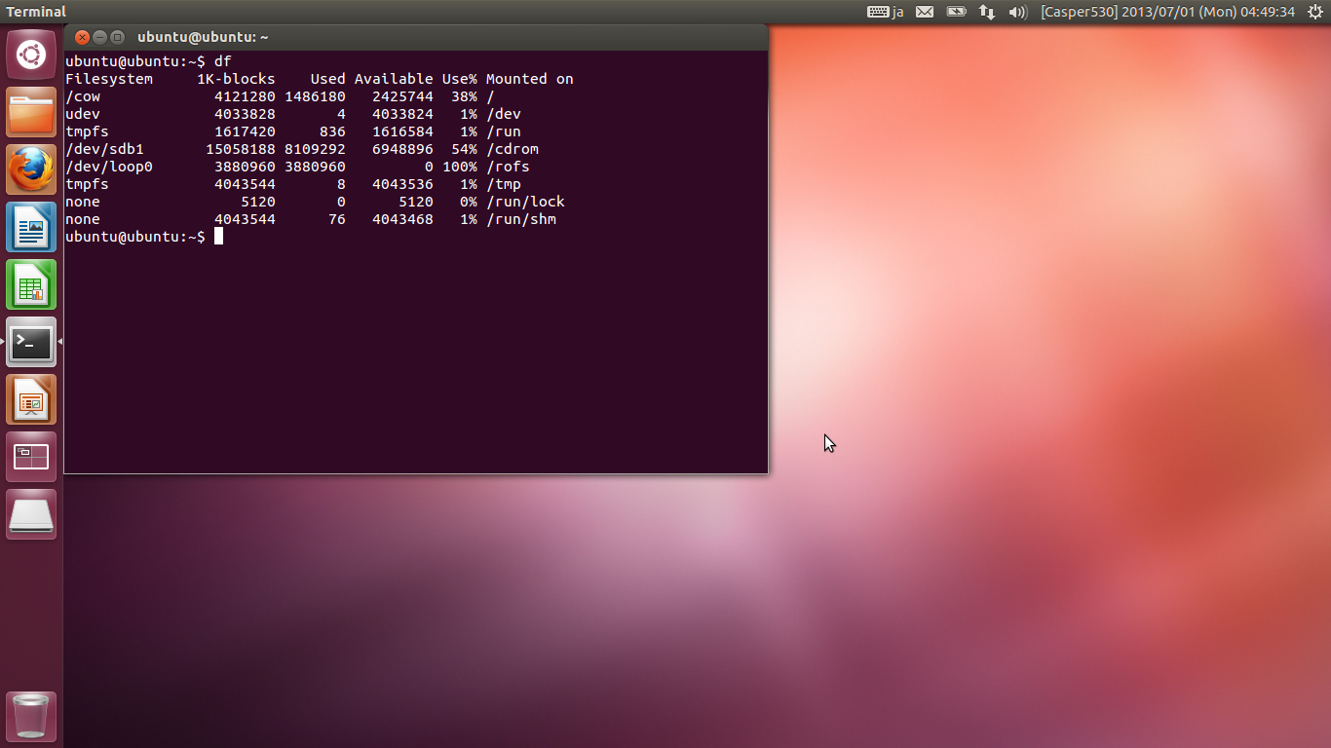Image resolution: width=1331 pixels, height=748 pixels.
Task: Click the /dev/loop0 filesystem entry
Action: 109,167
